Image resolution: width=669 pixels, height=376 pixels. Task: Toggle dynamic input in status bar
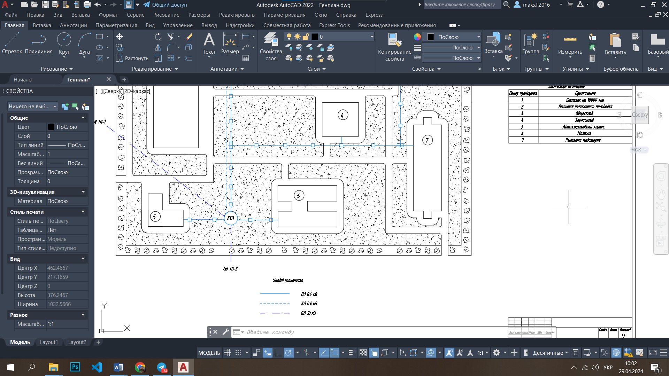coord(267,353)
